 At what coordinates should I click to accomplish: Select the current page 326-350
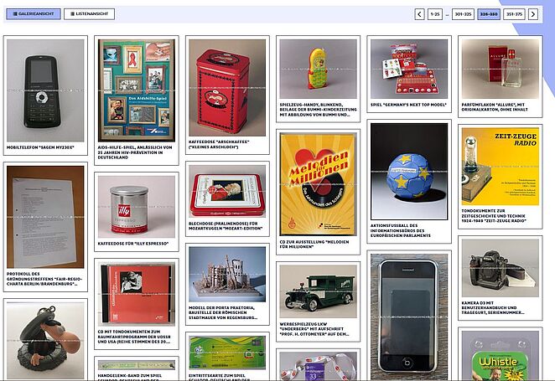pos(489,14)
